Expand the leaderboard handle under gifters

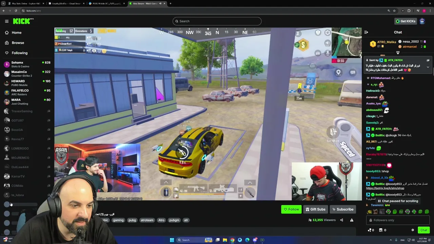398,53
